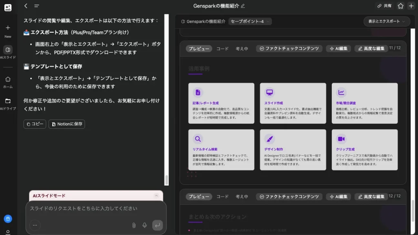
Task: Click the chat panel scrollbar thumb
Action: tap(167, 180)
